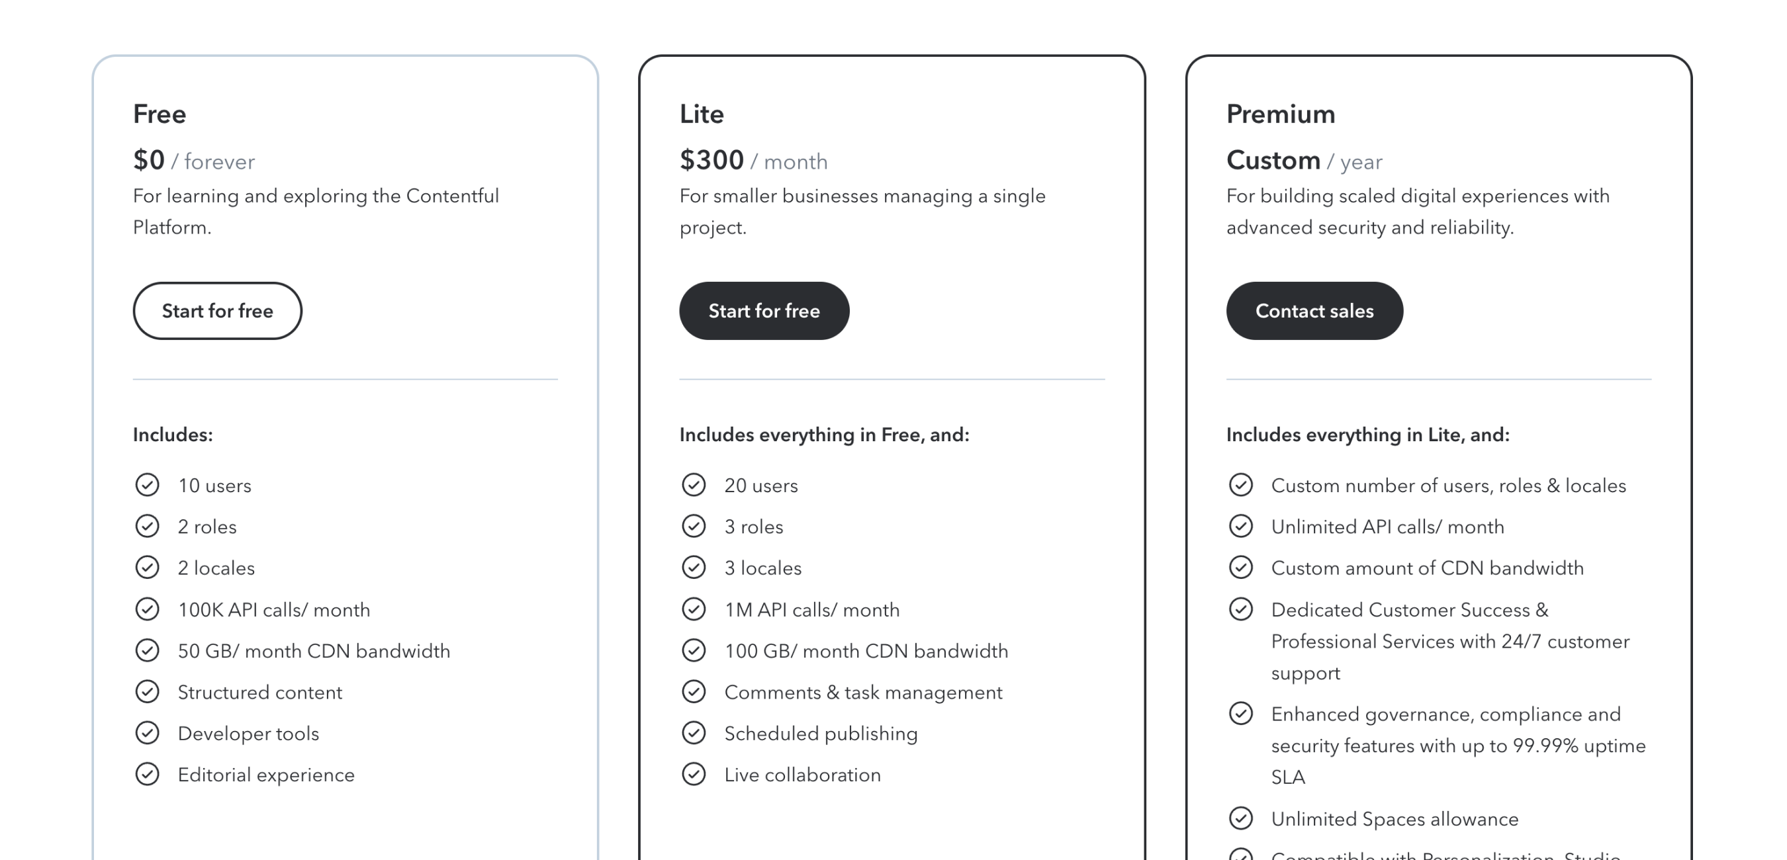The height and width of the screenshot is (860, 1787).
Task: Select the checkmark icon next to 2 roles
Action: click(x=147, y=526)
